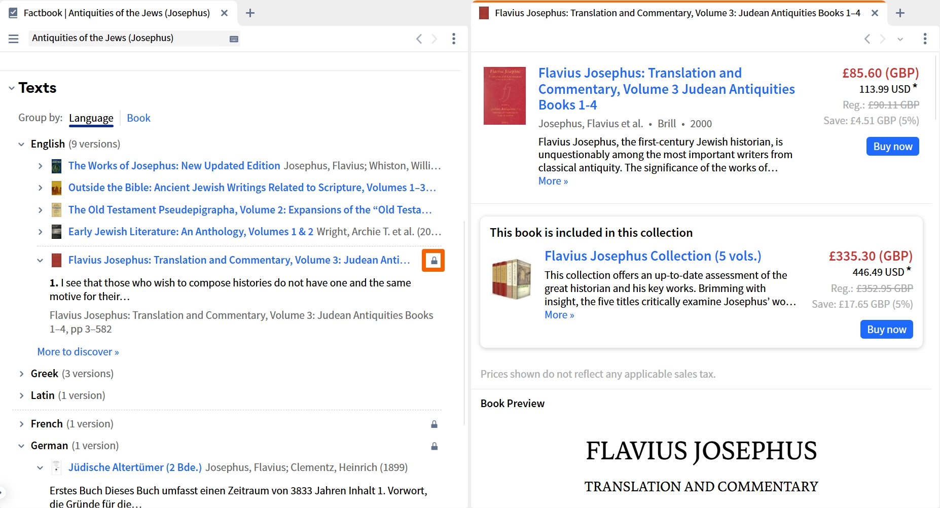This screenshot has width=940, height=508.
Task: Click the keyboard icon in Factbook search box
Action: click(x=234, y=39)
